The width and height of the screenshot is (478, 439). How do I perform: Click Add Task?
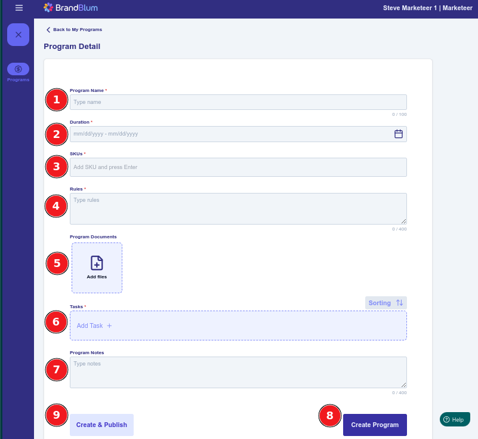(238, 326)
